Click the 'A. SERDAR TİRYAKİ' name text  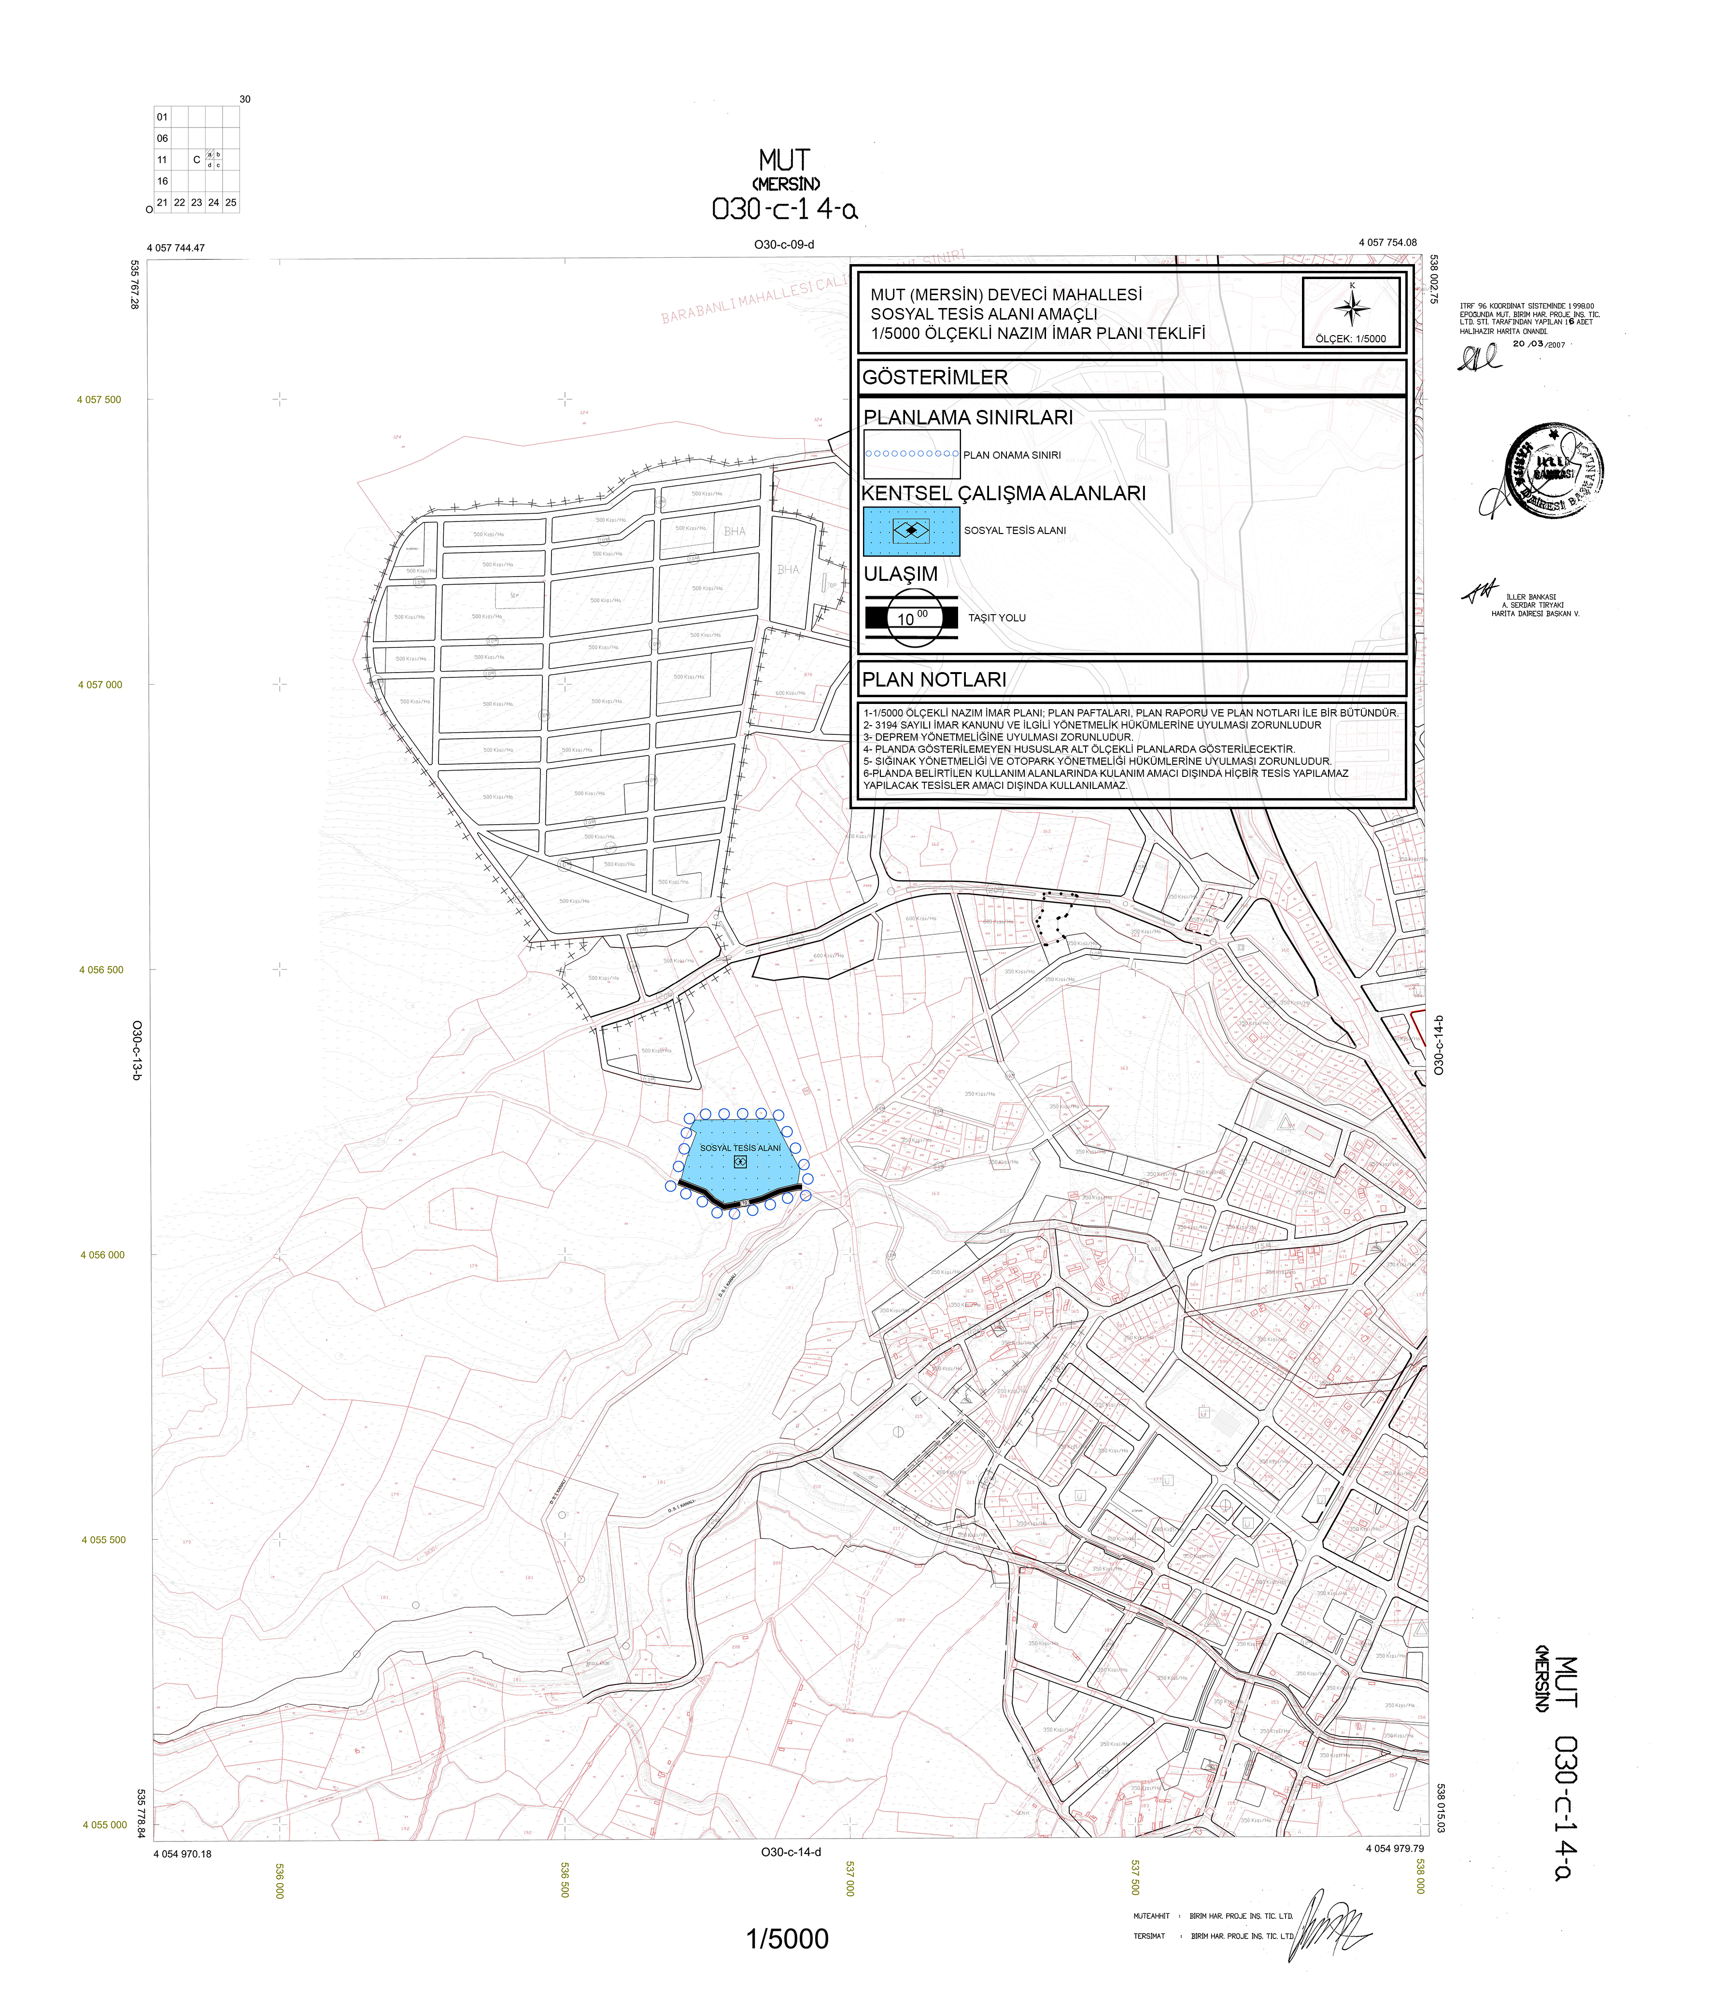tap(1533, 605)
